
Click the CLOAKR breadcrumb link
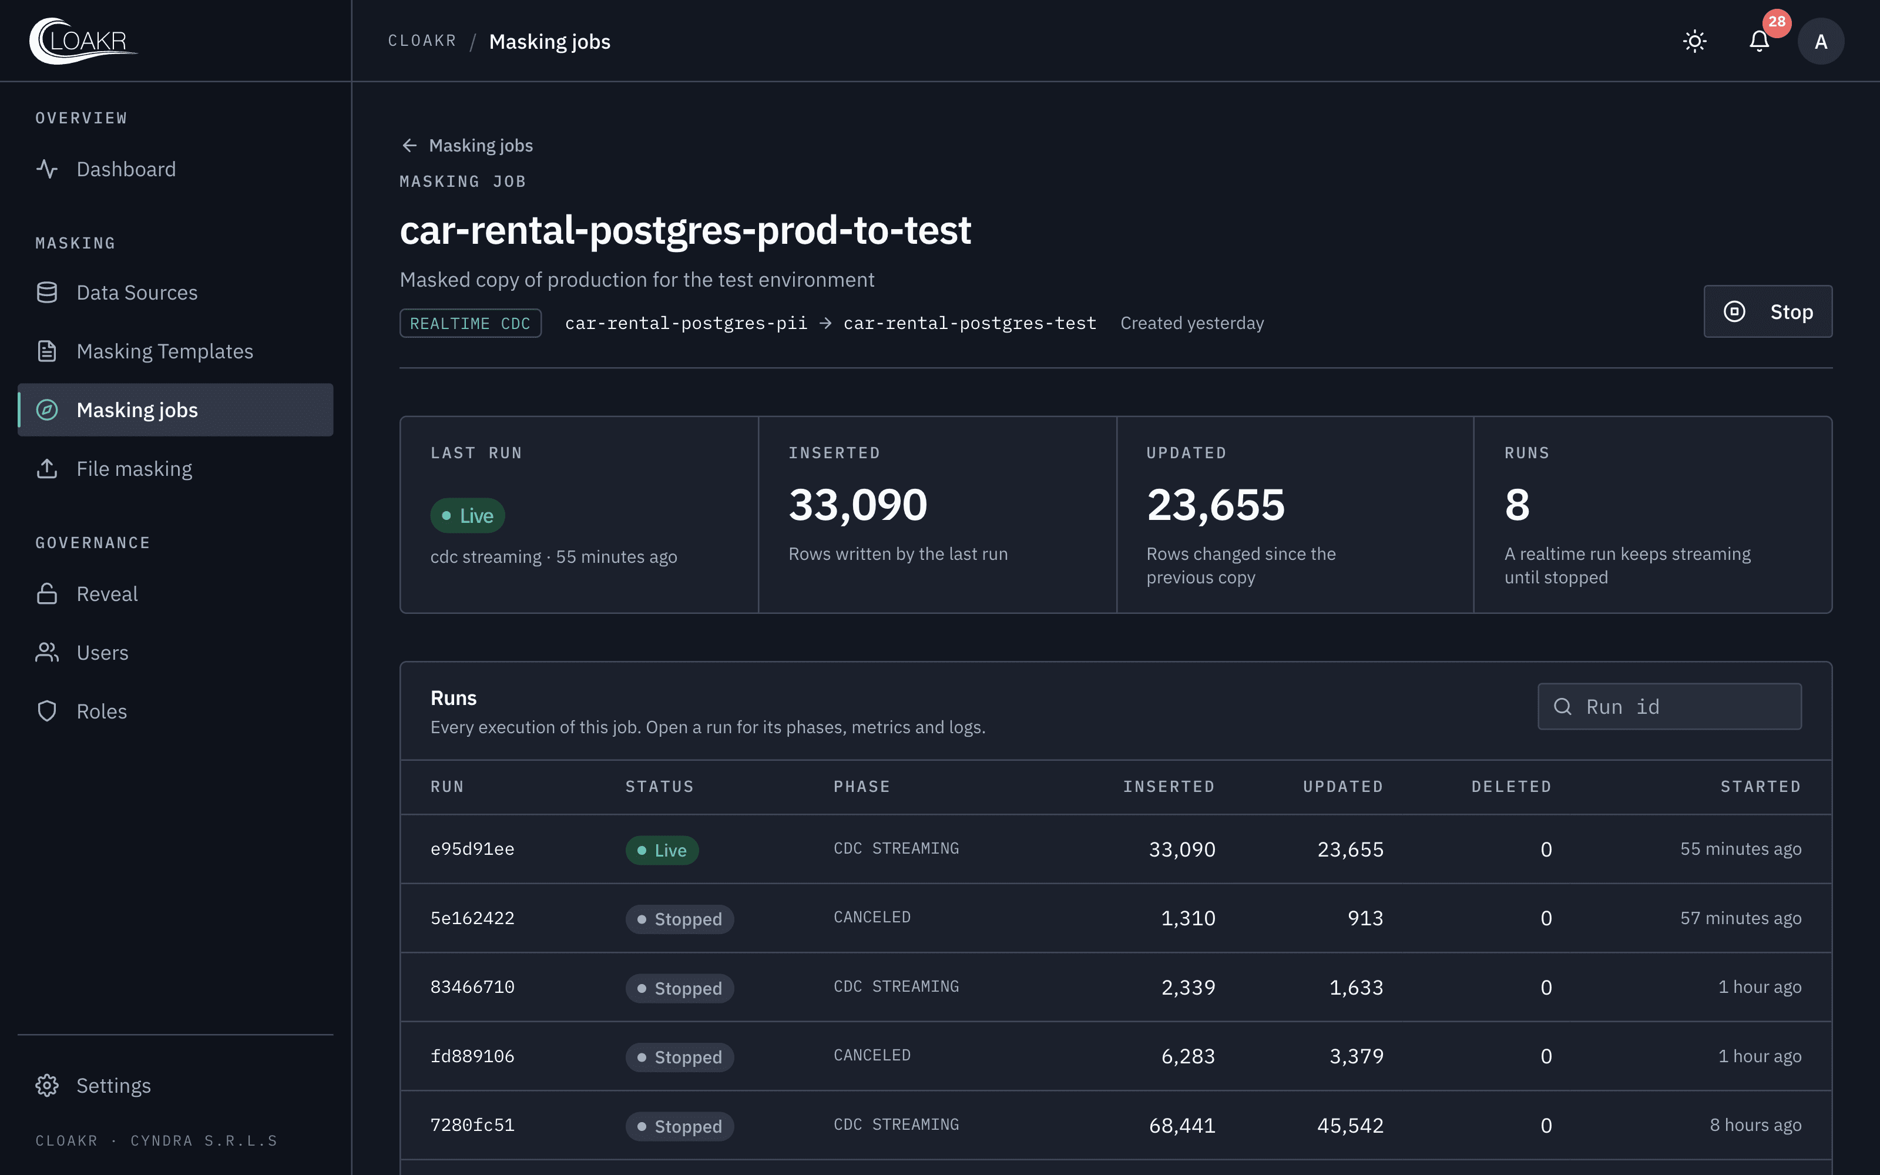click(422, 41)
